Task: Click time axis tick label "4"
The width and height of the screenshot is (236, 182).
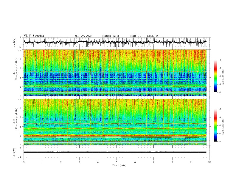Action: tap(98, 162)
